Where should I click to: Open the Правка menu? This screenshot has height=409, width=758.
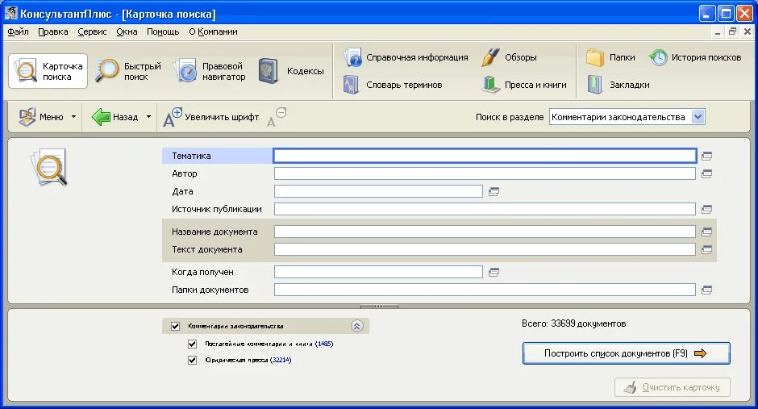tap(53, 32)
